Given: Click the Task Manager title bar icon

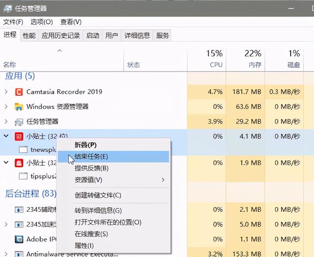Looking at the screenshot, I should tap(8, 8).
